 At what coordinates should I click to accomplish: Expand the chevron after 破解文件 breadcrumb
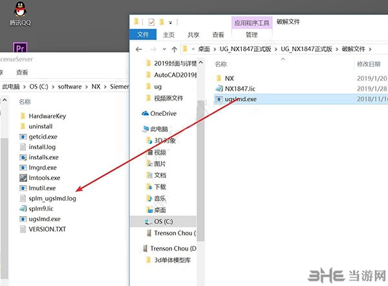[370, 49]
